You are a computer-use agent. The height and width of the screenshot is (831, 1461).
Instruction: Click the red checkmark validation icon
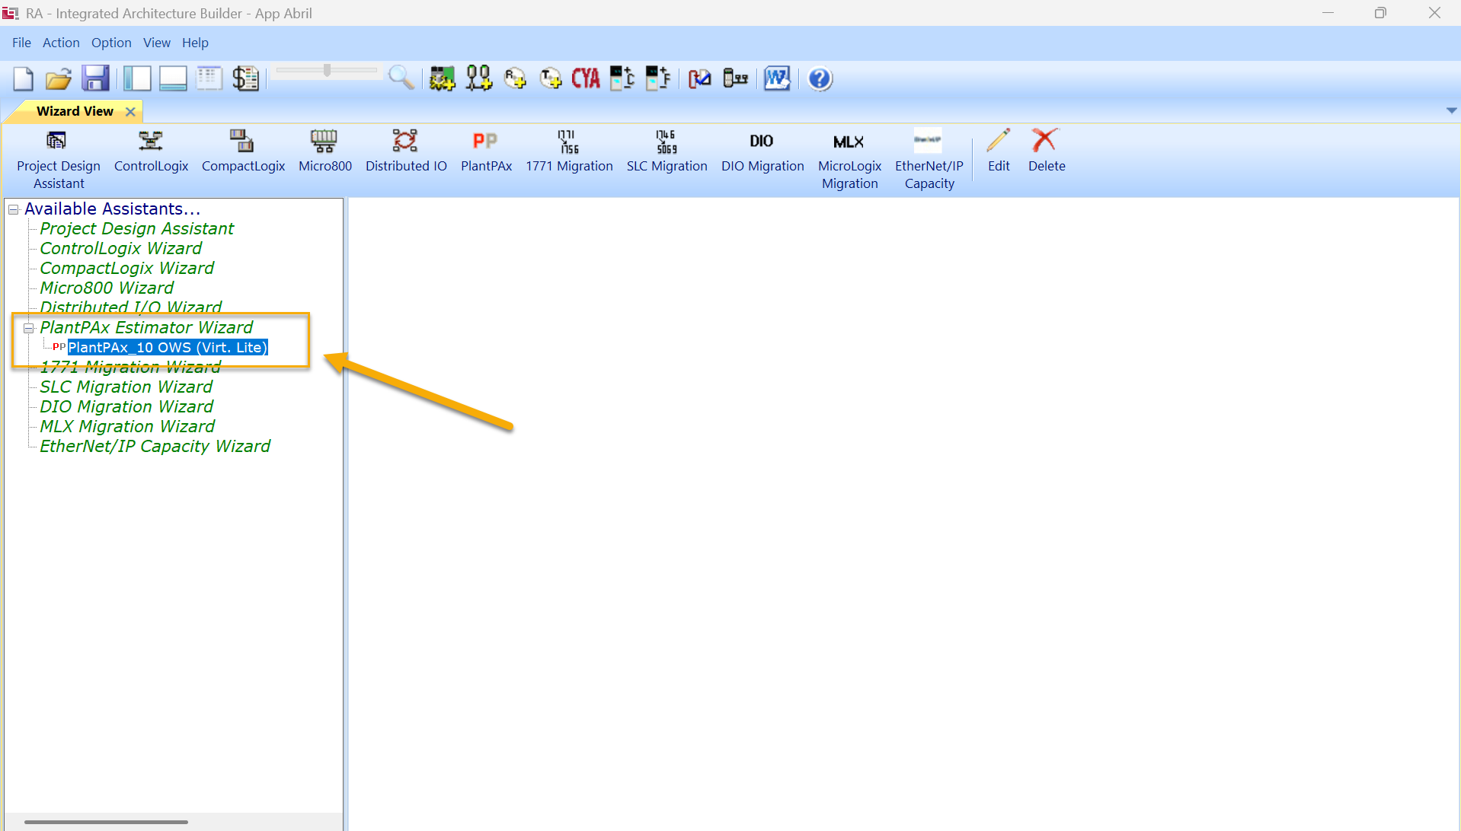pyautogui.click(x=699, y=78)
